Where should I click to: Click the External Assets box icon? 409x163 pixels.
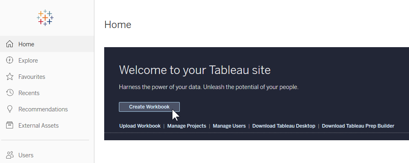point(10,126)
